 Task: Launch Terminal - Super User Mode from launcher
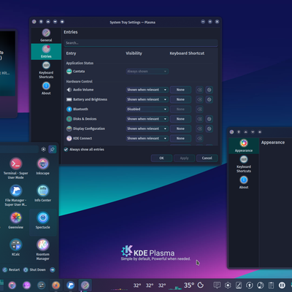[16, 168]
